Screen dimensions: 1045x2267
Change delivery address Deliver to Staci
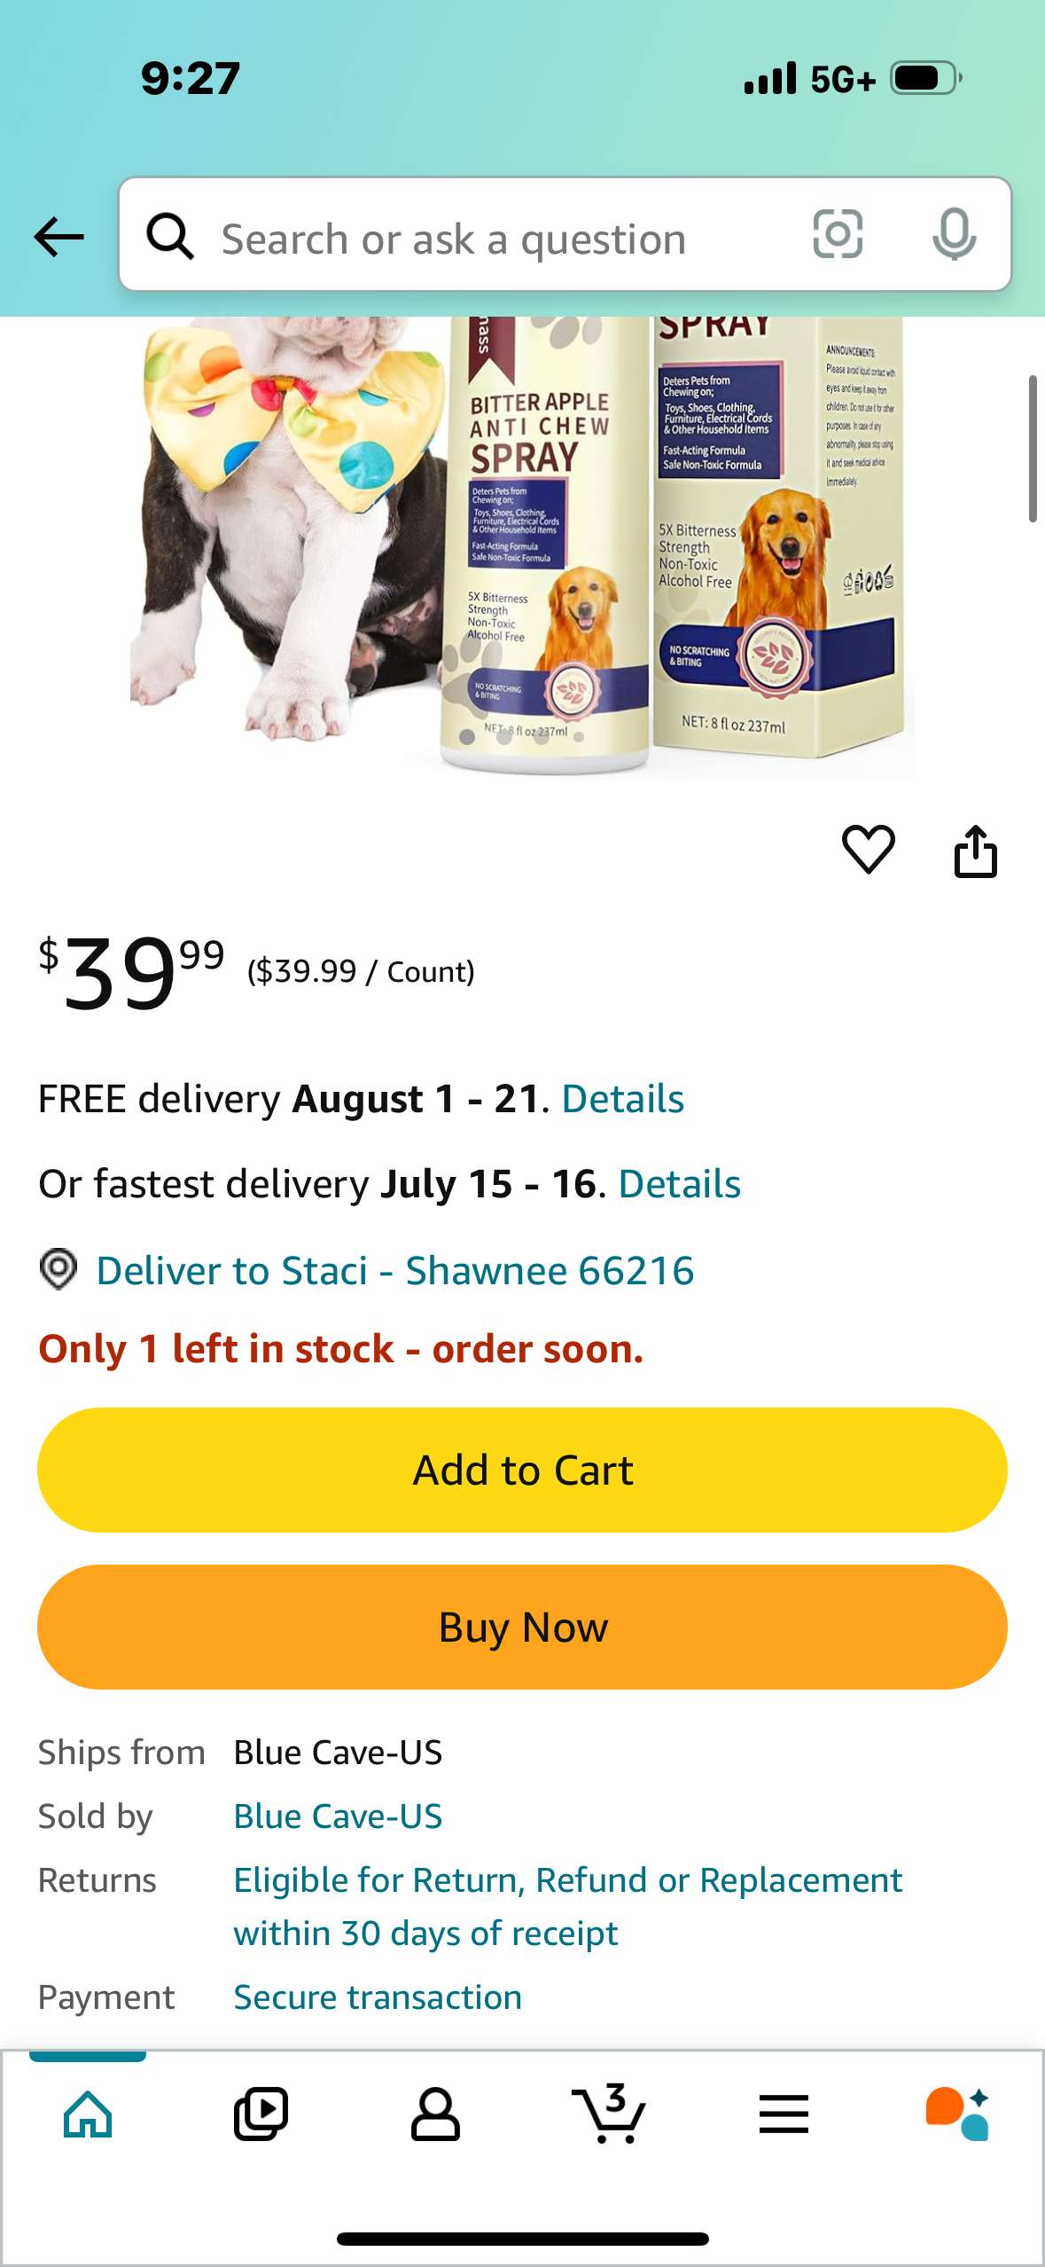click(x=366, y=1270)
